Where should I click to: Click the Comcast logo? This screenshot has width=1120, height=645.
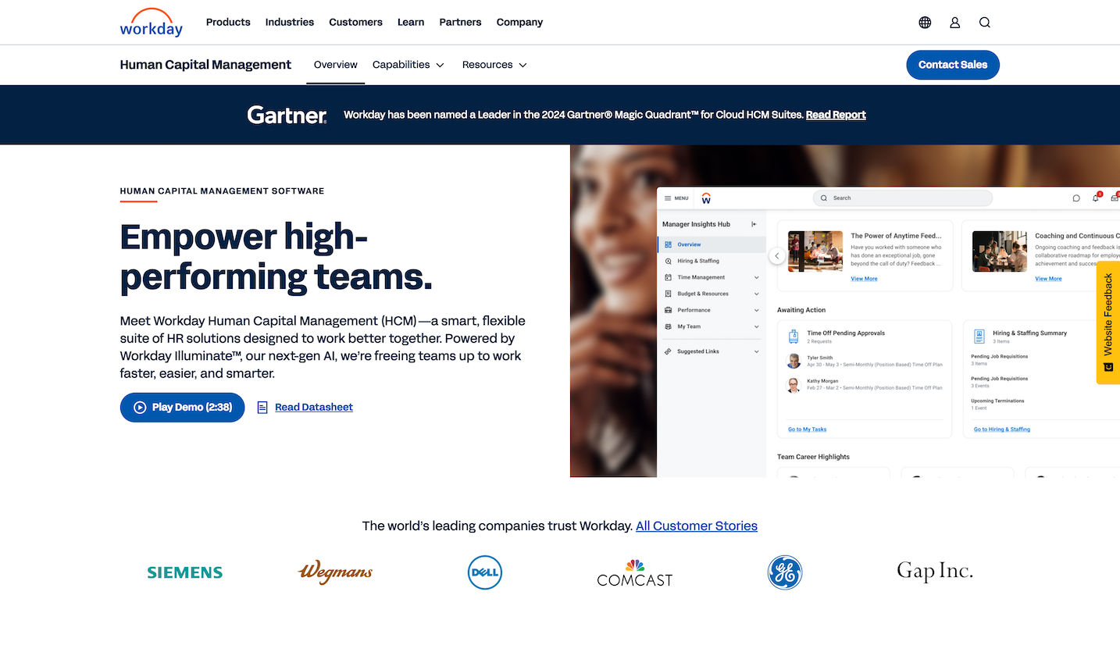[x=634, y=572]
